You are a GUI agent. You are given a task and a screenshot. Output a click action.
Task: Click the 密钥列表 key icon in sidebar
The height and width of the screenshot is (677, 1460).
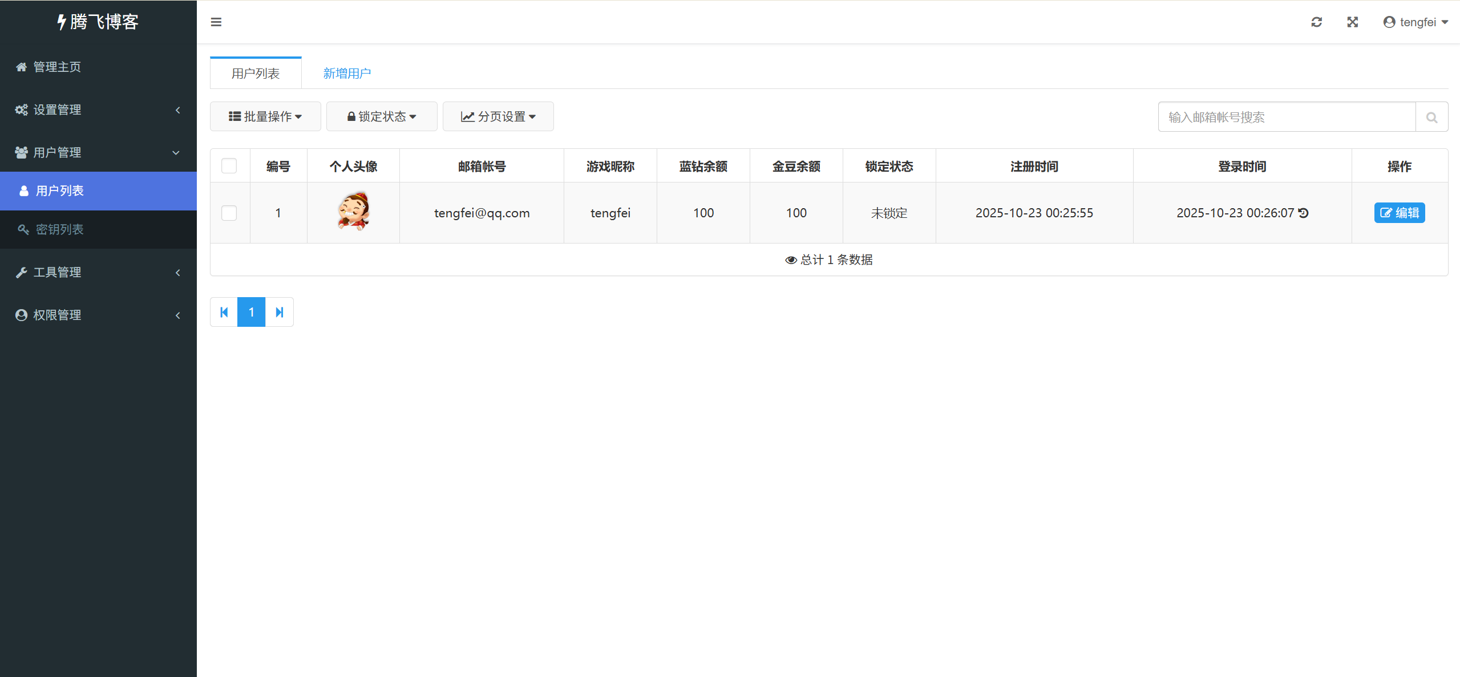tap(23, 229)
